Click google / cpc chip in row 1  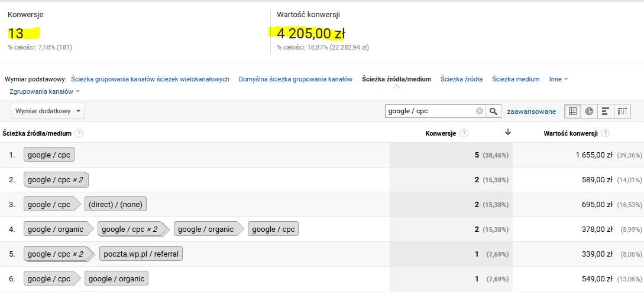(49, 155)
